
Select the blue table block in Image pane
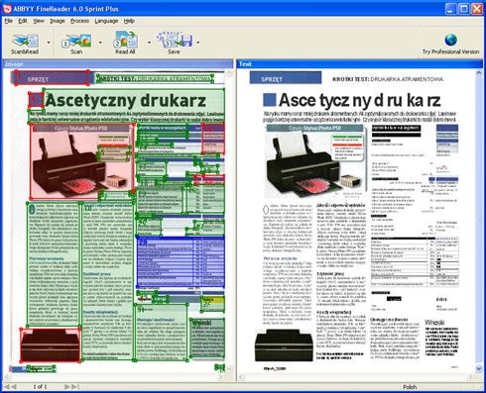pos(181,262)
